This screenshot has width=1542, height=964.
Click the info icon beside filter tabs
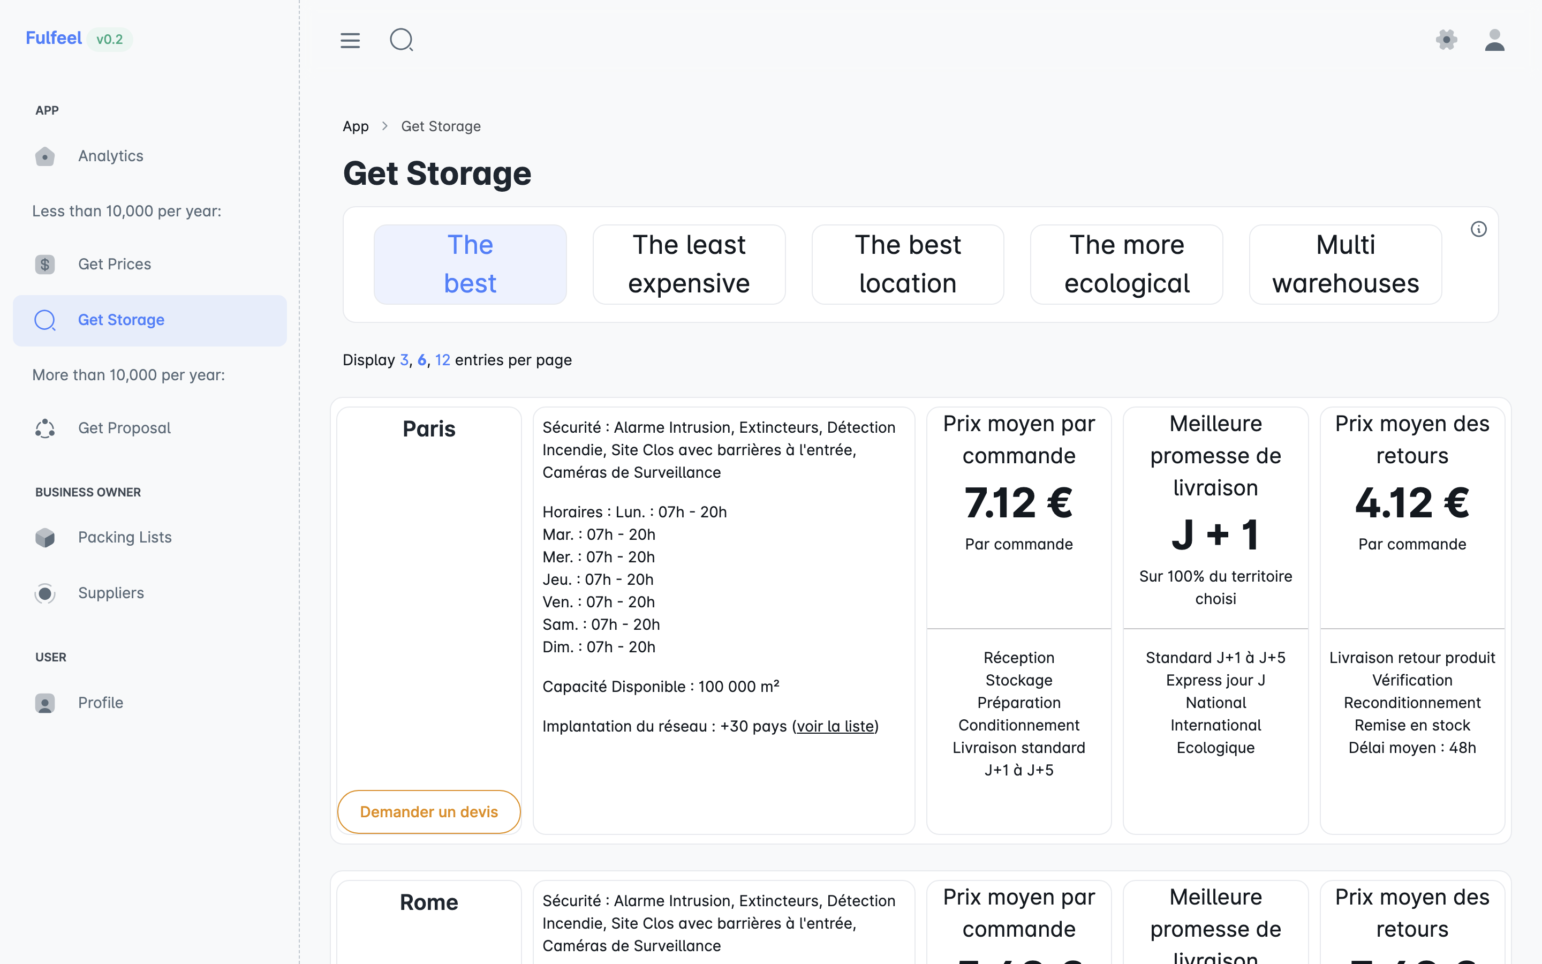point(1478,229)
